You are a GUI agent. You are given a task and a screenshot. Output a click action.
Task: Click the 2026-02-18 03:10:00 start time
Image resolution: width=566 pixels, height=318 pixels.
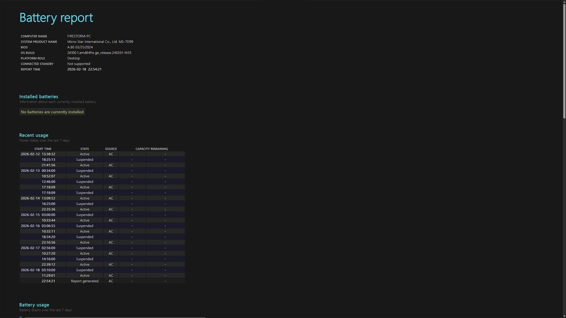coord(38,270)
